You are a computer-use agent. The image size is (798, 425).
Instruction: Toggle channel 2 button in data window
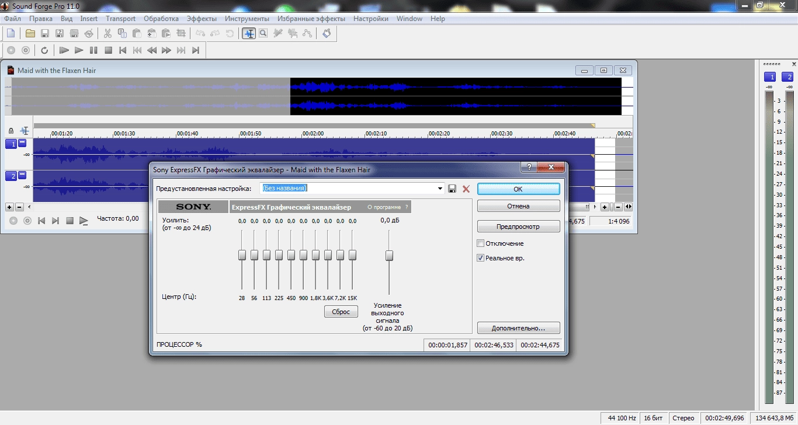(11, 176)
